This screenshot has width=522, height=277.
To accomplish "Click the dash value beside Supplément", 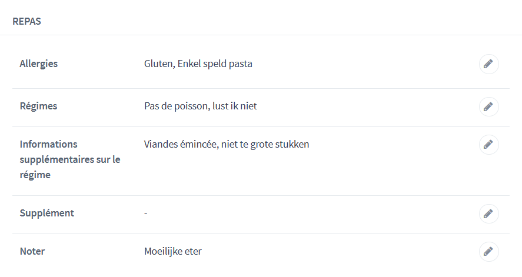I will pos(145,213).
